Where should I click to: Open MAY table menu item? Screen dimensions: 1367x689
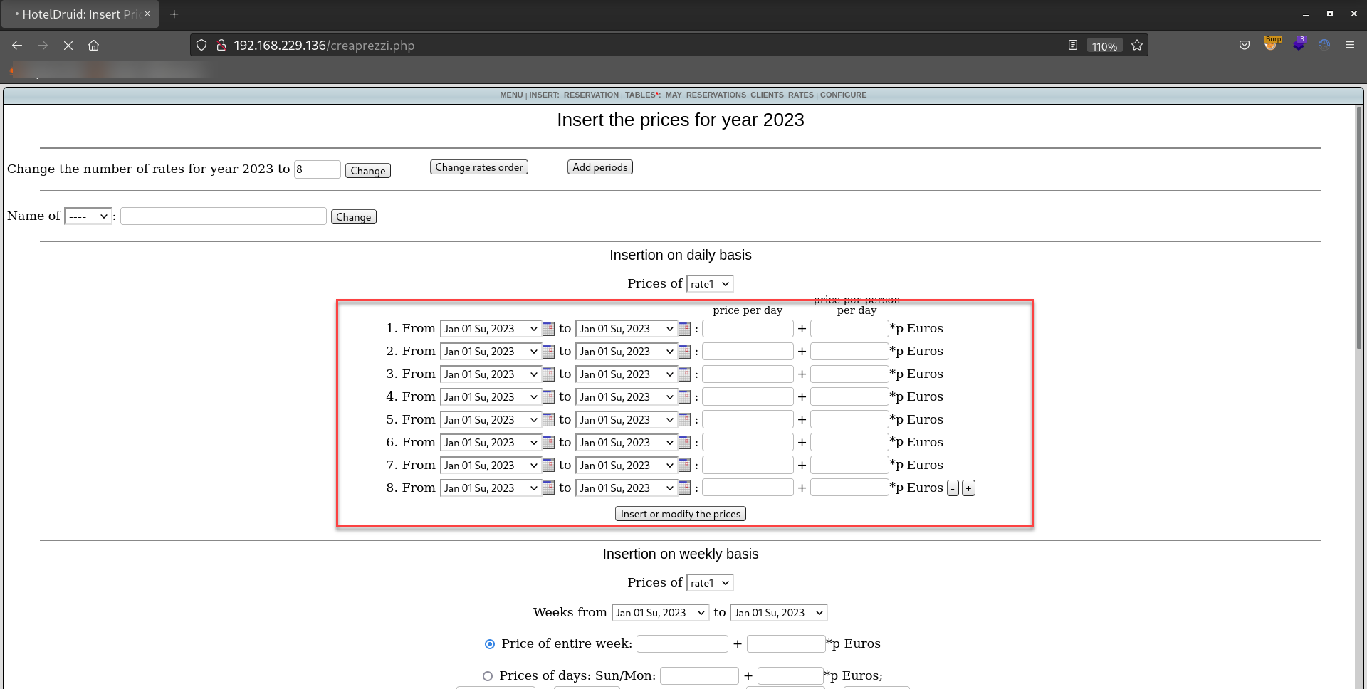[x=674, y=95]
